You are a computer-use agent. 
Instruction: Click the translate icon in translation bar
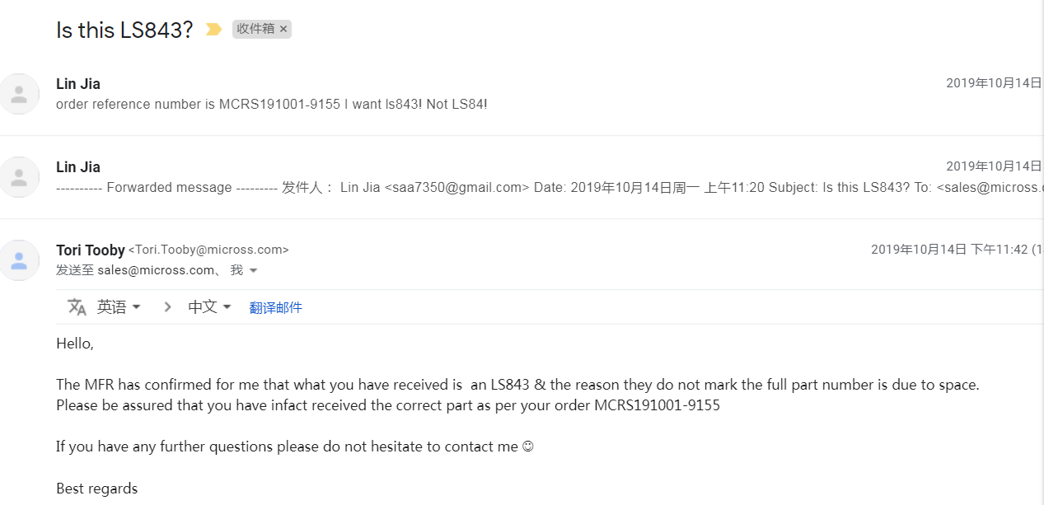[x=77, y=307]
